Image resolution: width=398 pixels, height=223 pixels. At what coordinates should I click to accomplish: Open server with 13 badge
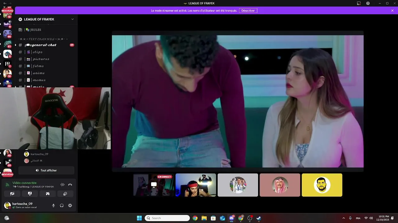[7, 74]
